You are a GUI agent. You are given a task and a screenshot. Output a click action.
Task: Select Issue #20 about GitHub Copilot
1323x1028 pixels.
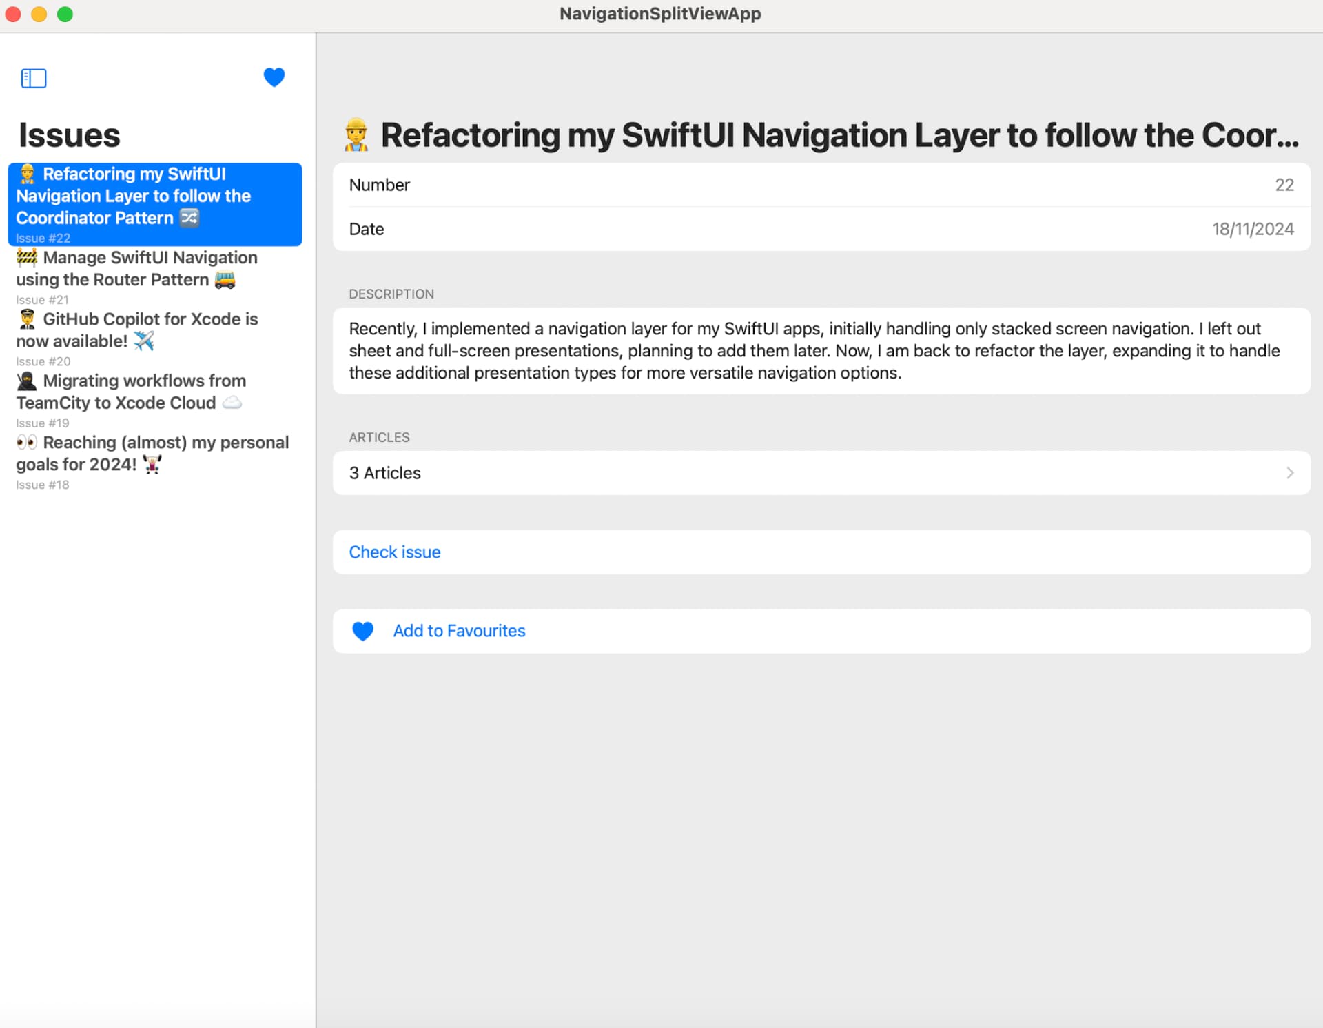tap(138, 330)
